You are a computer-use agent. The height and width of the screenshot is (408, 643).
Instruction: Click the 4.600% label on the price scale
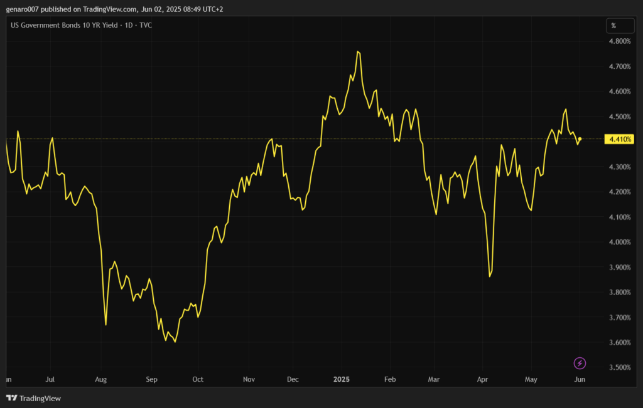tap(619, 92)
